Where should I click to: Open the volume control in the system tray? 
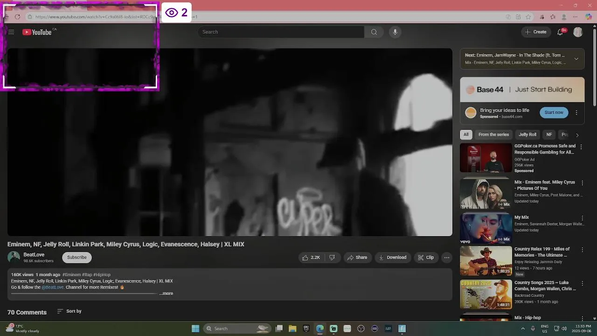[x=564, y=329]
